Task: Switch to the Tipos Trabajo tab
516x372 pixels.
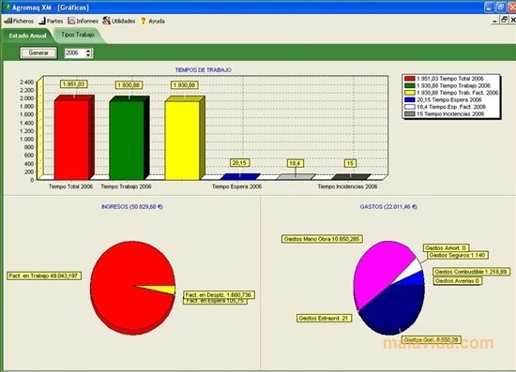Action: click(x=78, y=35)
